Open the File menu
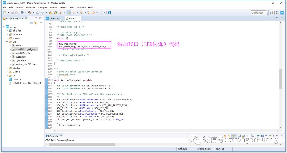287x153 pixels. (x=5, y=7)
